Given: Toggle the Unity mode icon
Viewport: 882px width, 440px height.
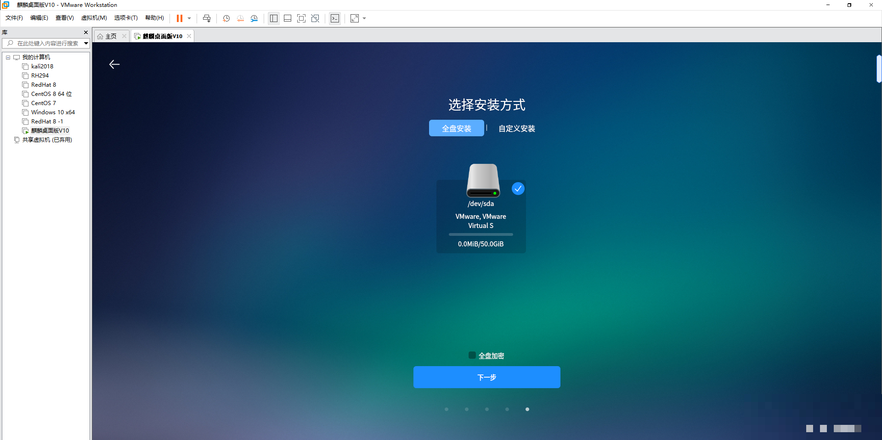Looking at the screenshot, I should tap(316, 18).
